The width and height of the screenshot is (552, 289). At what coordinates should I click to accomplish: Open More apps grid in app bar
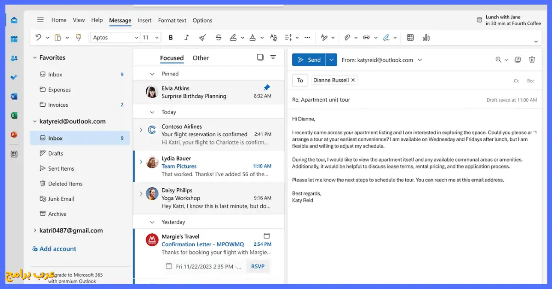(x=14, y=154)
